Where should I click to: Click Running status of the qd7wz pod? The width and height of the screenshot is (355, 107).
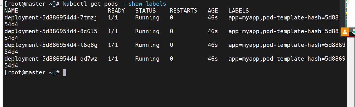click(x=147, y=59)
